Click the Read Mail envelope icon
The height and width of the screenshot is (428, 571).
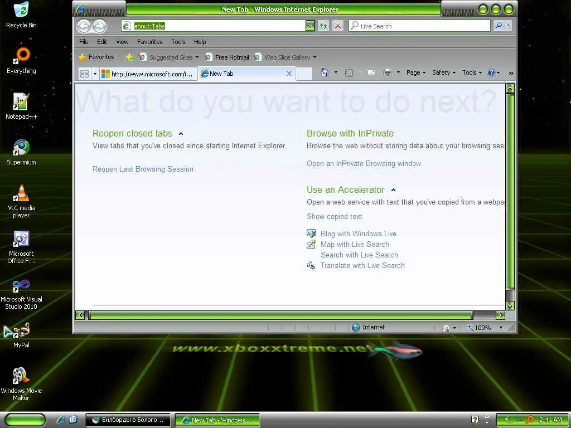(371, 72)
